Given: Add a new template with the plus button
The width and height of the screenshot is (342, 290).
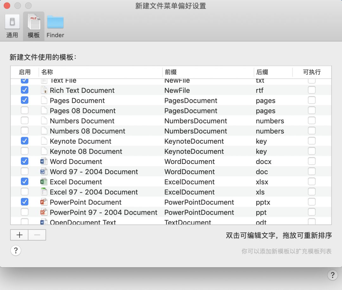Looking at the screenshot, I should coord(19,235).
